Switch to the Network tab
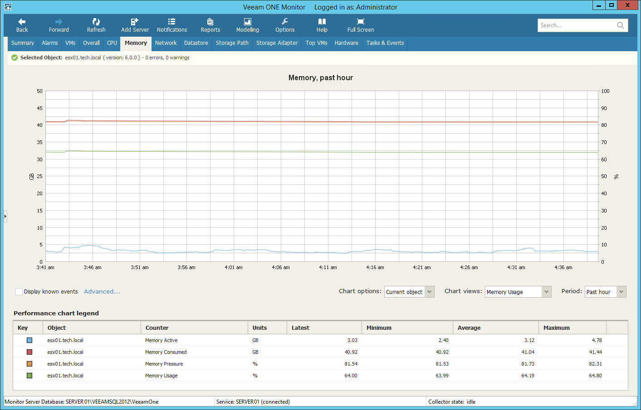 (166, 43)
